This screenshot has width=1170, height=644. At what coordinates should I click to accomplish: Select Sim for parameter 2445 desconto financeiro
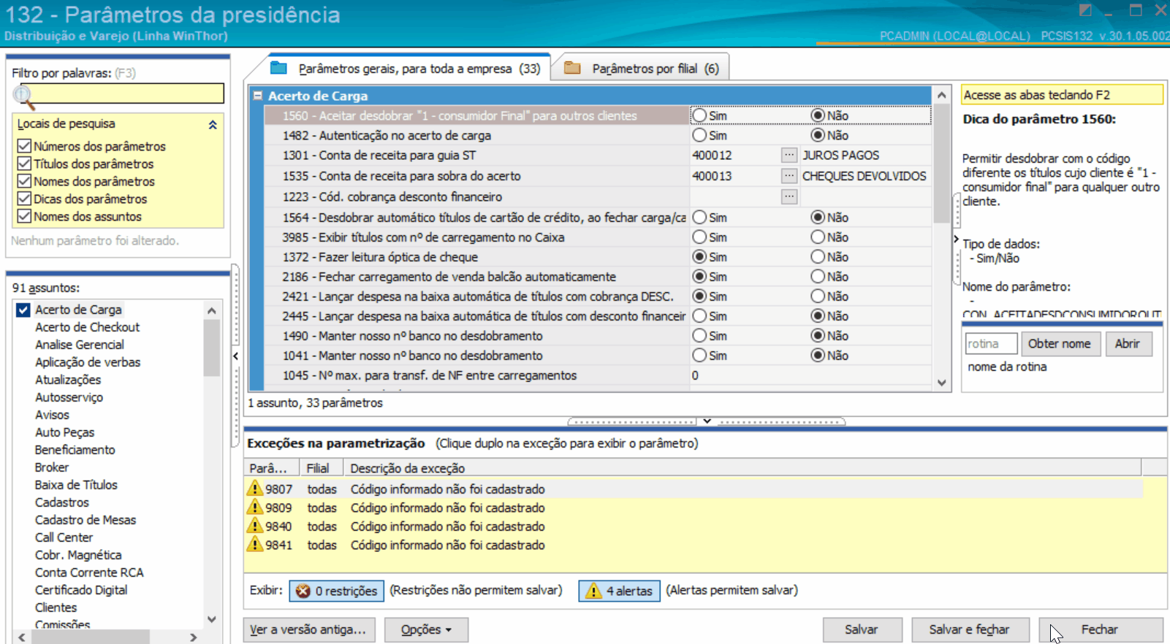click(699, 316)
